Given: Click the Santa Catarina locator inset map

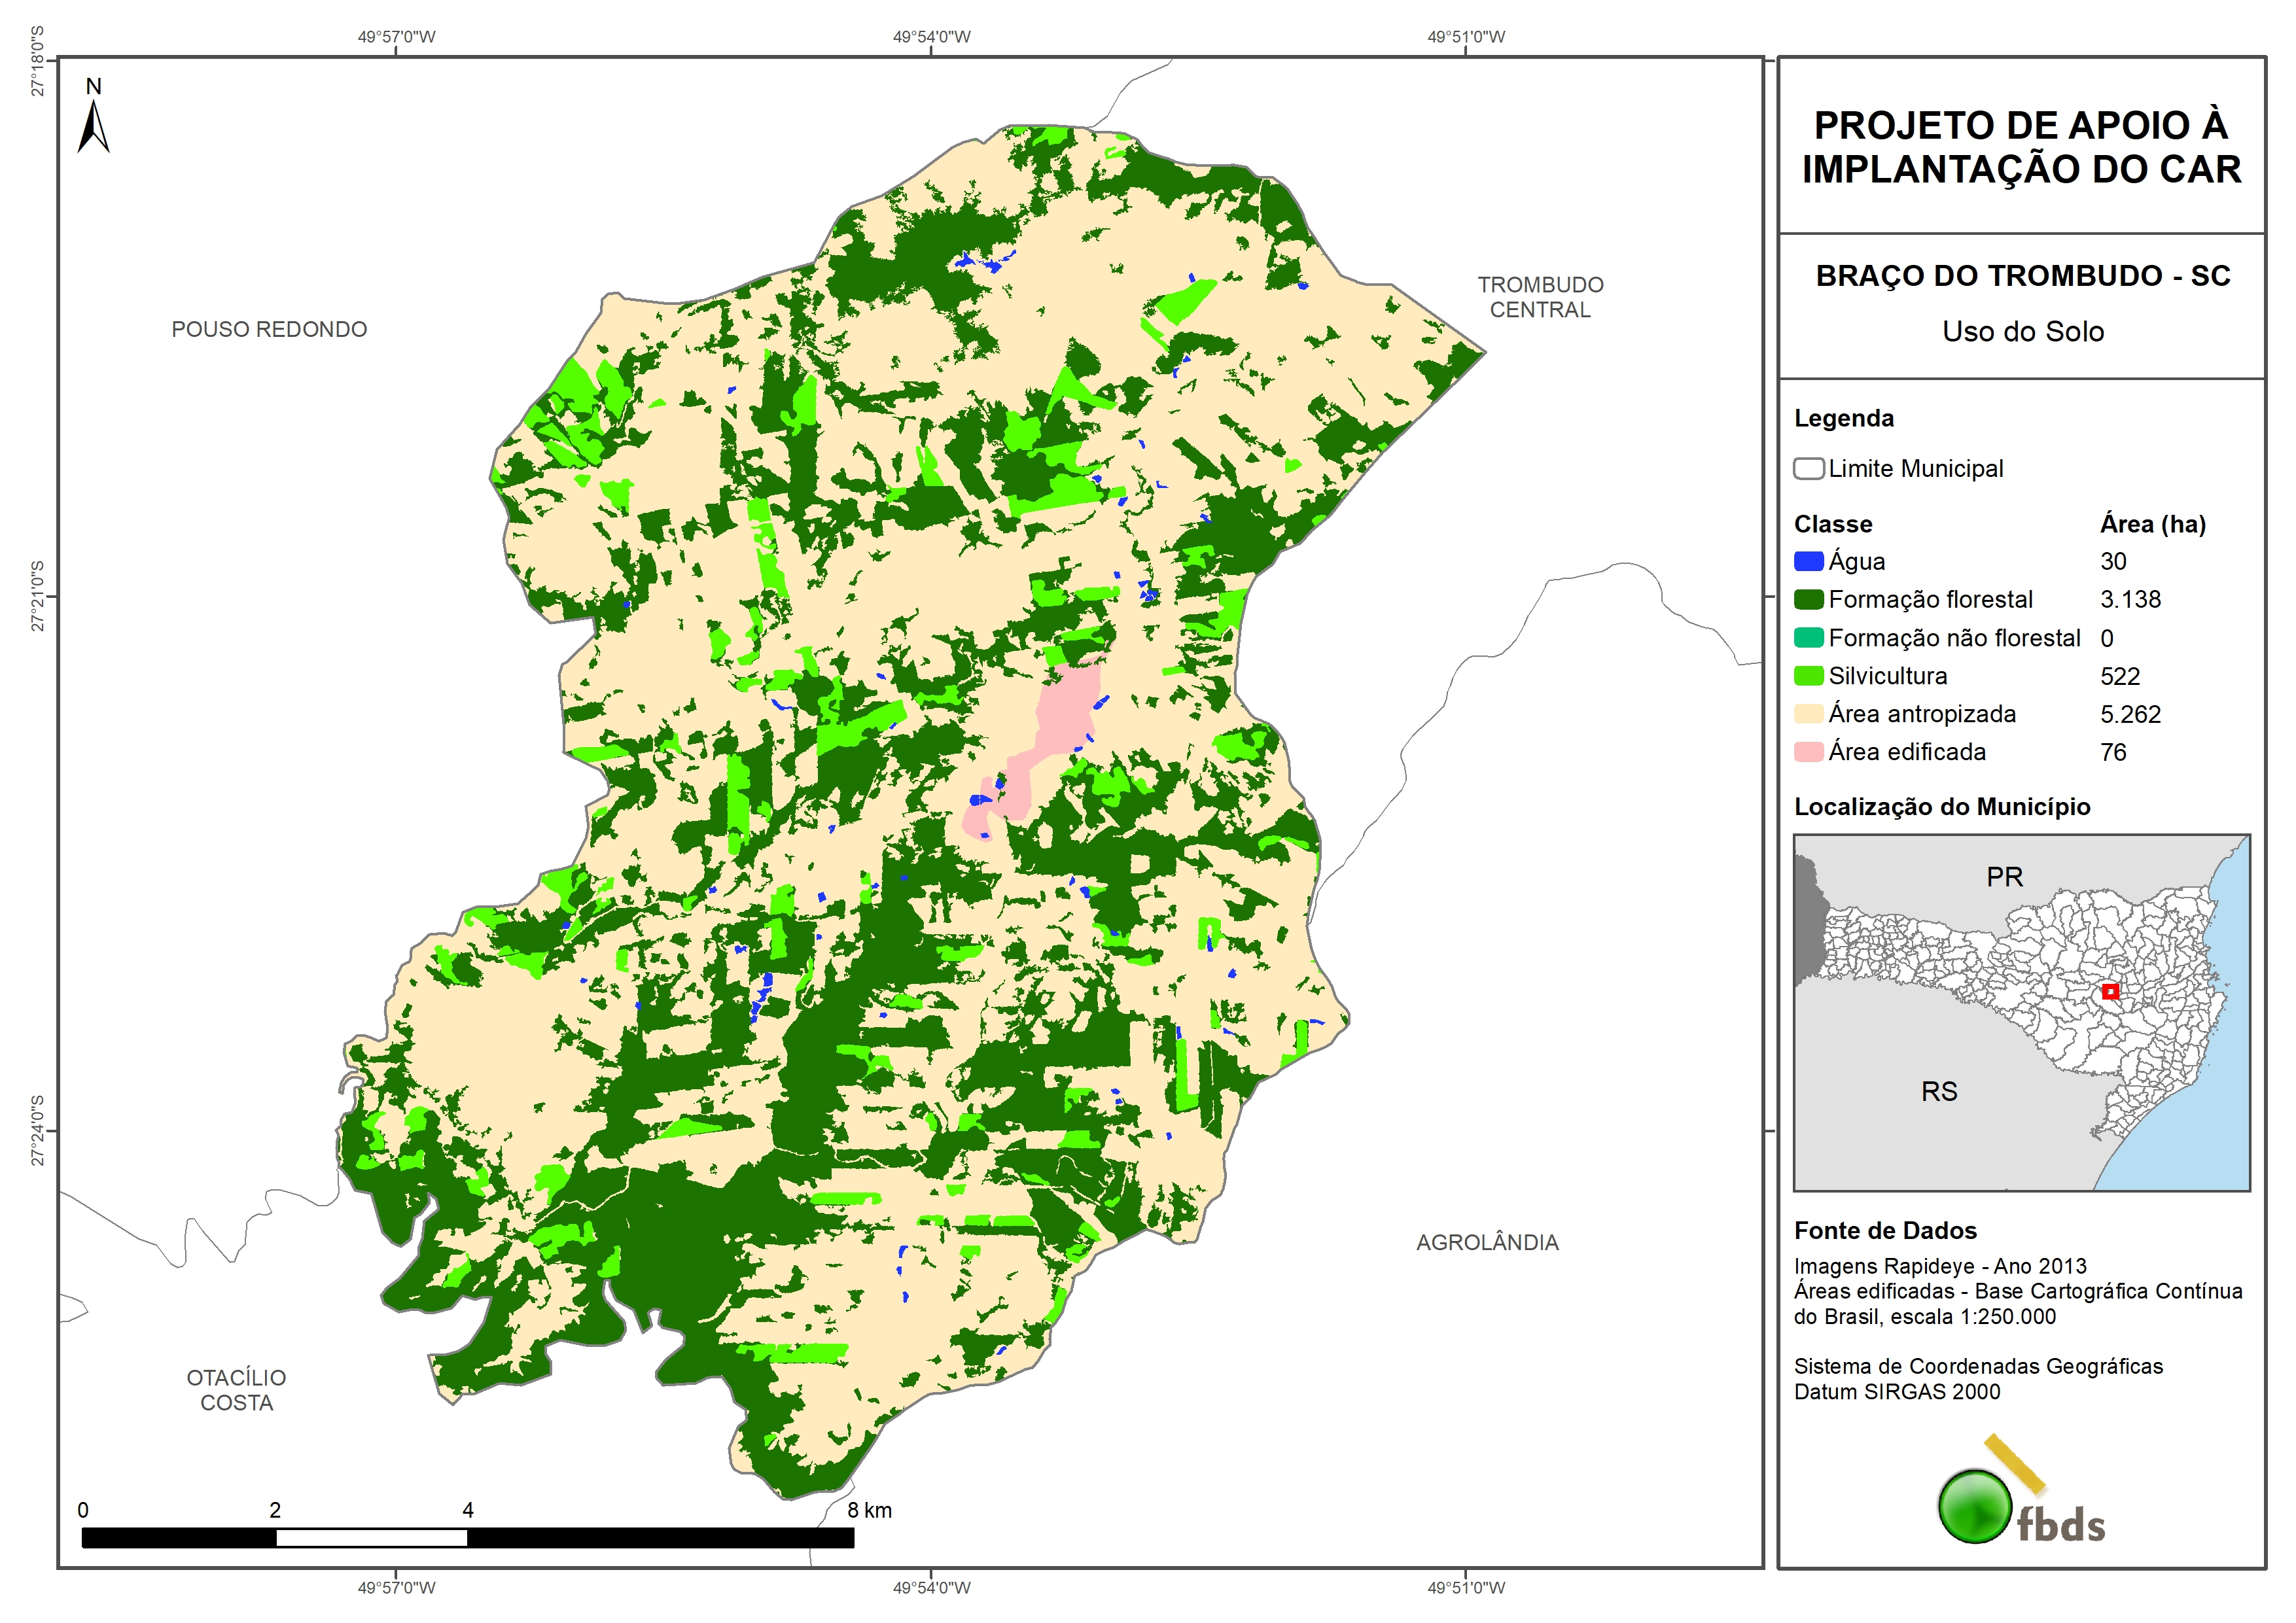Looking at the screenshot, I should point(2021,1012).
